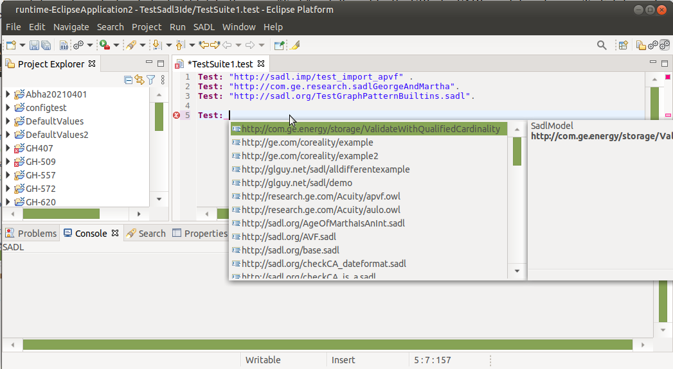Close the Console view tab
This screenshot has height=369, width=673.
pos(115,233)
